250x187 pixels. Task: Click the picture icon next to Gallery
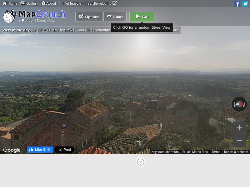pos(22,3)
